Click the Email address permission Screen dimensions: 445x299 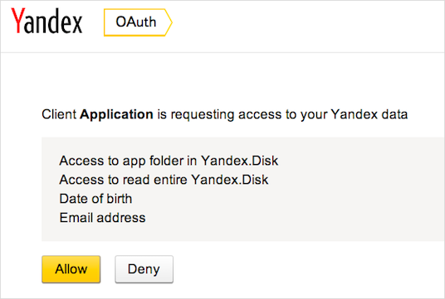[x=102, y=218]
